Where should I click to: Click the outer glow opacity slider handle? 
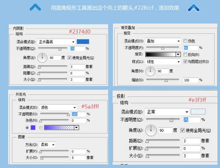[68, 115]
